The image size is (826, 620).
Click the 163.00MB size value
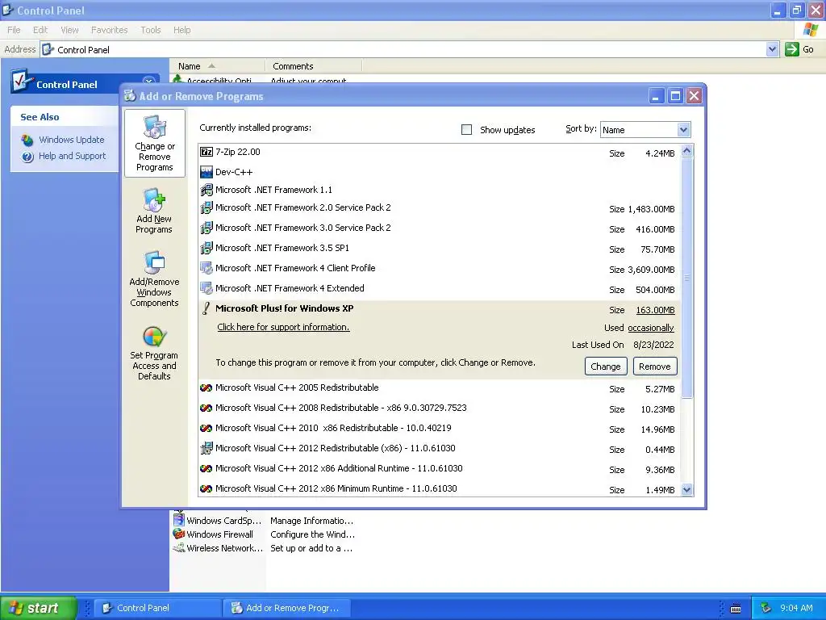pos(655,310)
